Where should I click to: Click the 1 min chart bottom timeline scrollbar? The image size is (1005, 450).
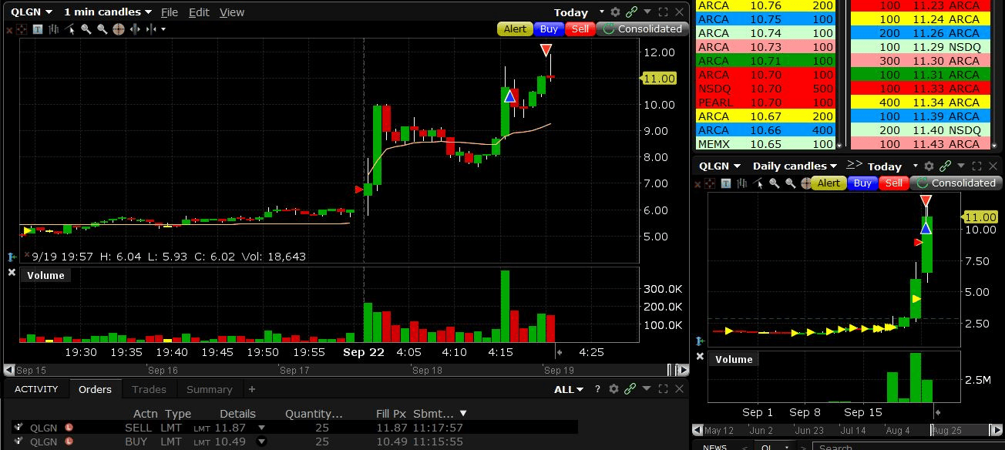click(x=345, y=370)
